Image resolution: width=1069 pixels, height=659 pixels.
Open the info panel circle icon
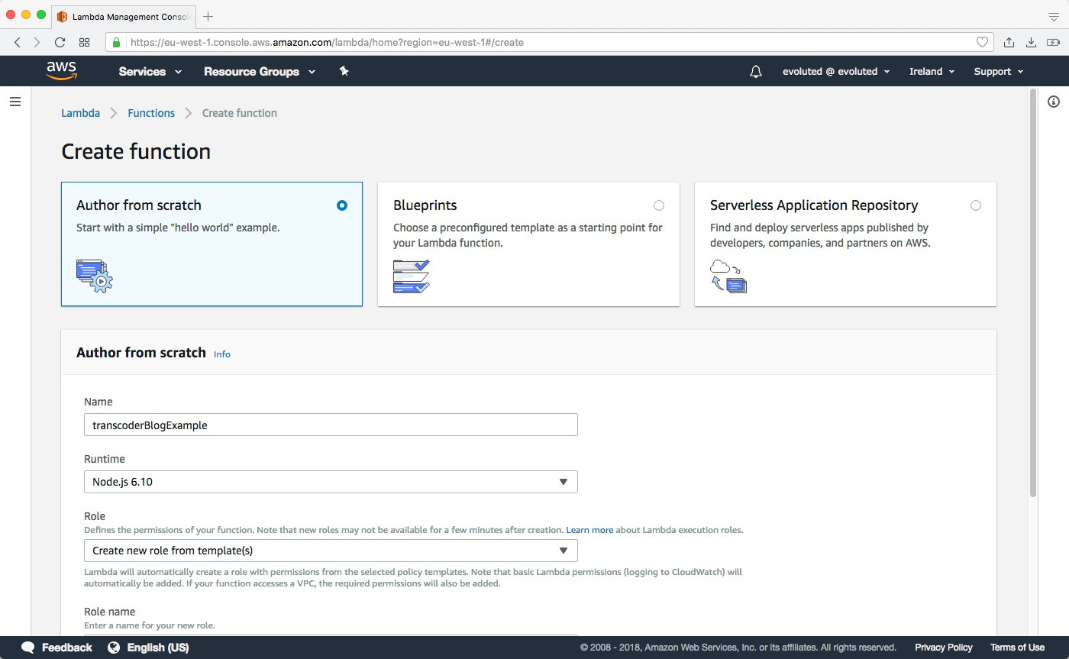click(x=1054, y=102)
